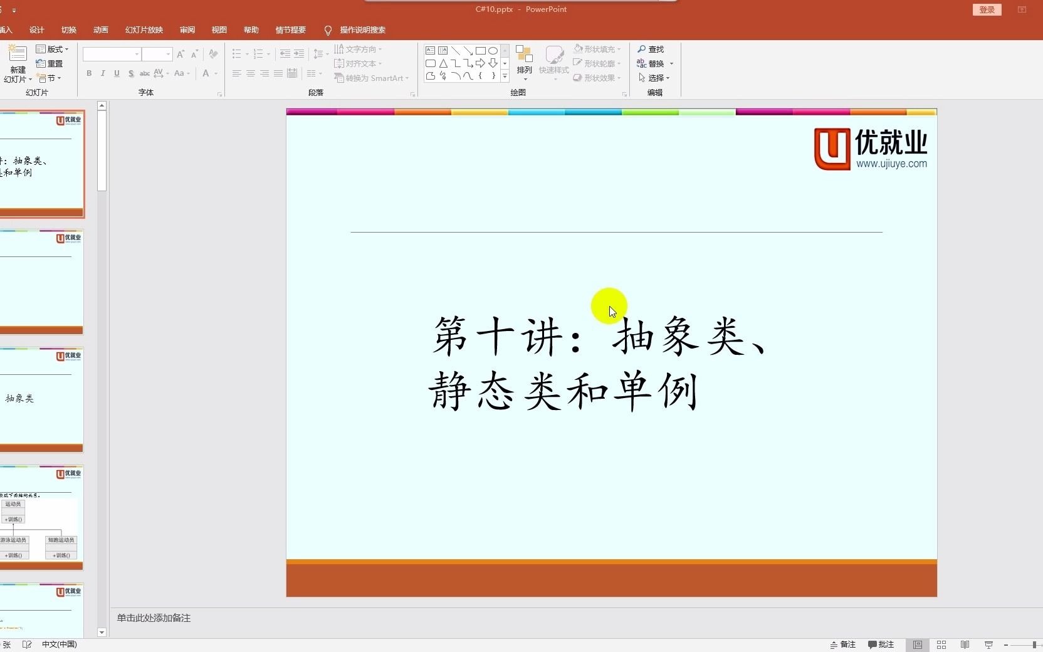The height and width of the screenshot is (652, 1043).
Task: Click the Sign in (登录) button
Action: click(987, 9)
